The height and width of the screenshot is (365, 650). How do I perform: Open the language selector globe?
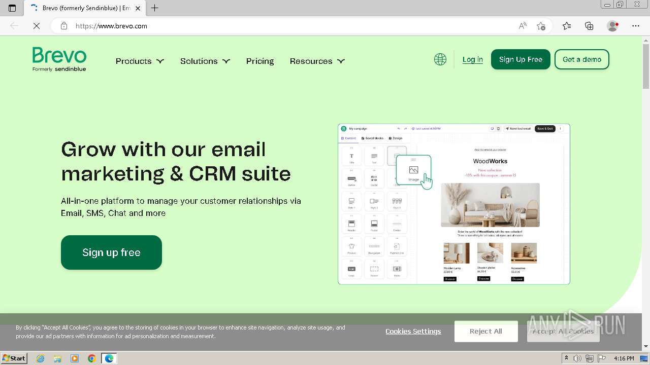point(440,59)
